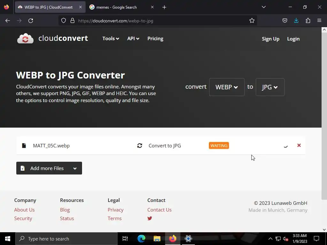This screenshot has width=327, height=245.
Task: Click the Windows search box
Action: click(66, 239)
